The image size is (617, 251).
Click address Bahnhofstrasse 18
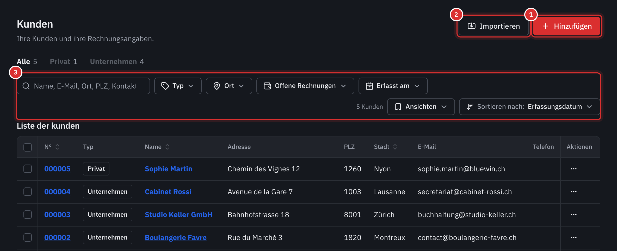(x=258, y=215)
